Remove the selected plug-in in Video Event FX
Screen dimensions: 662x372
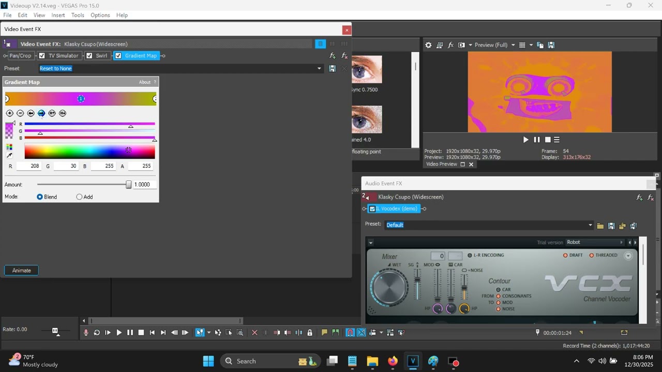344,56
